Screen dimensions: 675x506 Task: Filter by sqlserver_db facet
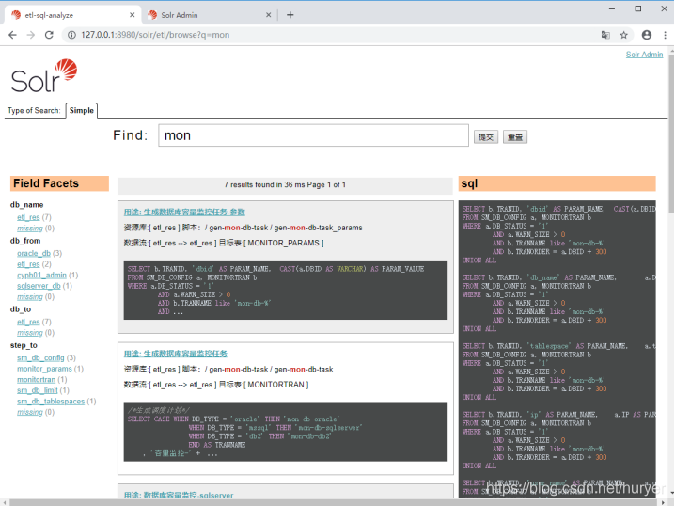39,286
